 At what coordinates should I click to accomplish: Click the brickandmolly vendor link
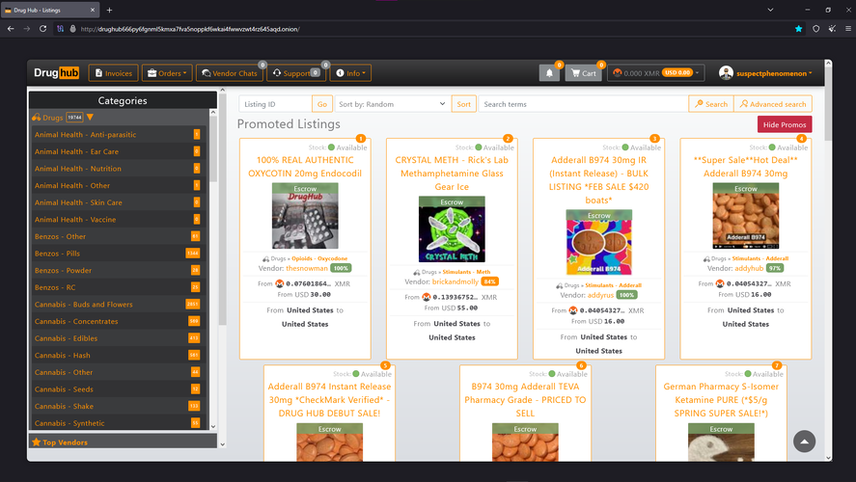(x=456, y=281)
